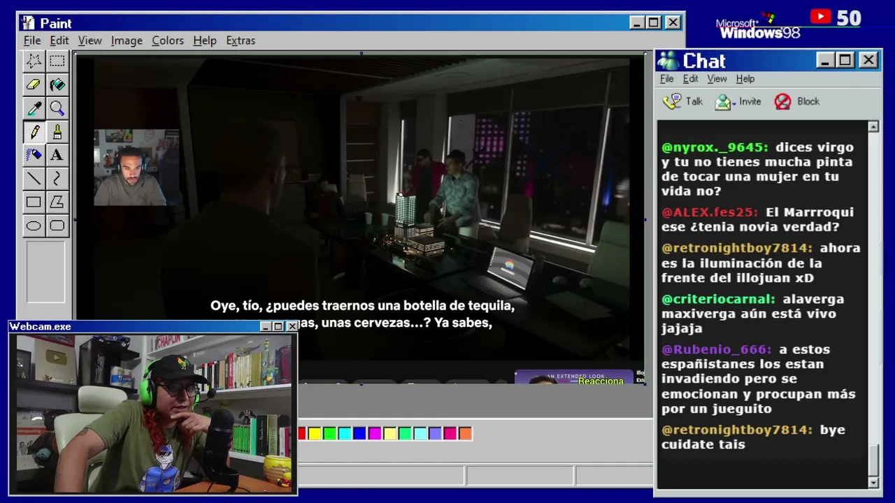
Task: Click the Invite label in Chat toolbar
Action: click(x=750, y=101)
